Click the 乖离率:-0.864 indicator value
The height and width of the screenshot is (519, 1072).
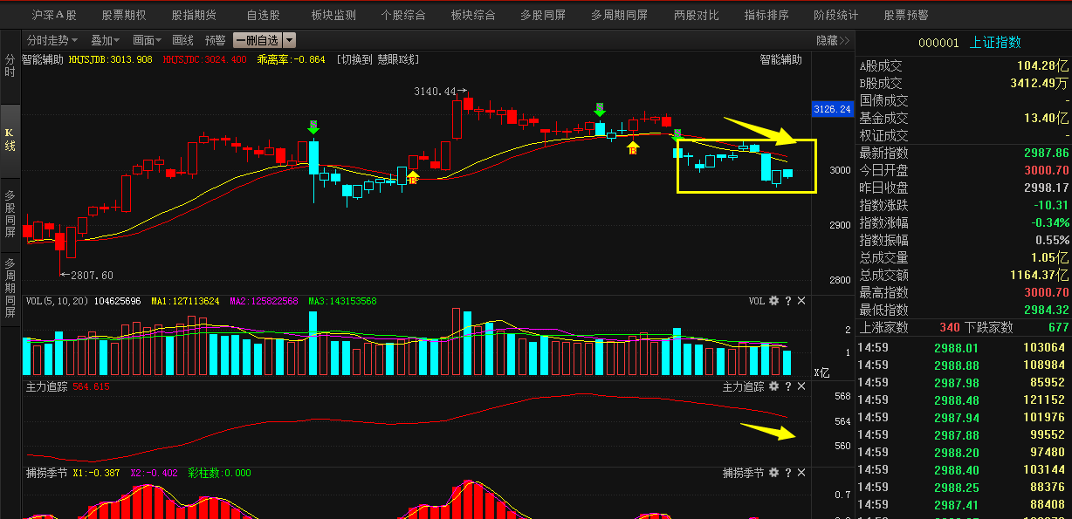(291, 59)
